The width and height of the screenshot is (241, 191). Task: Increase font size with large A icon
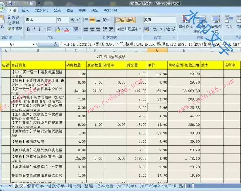(x=72, y=20)
